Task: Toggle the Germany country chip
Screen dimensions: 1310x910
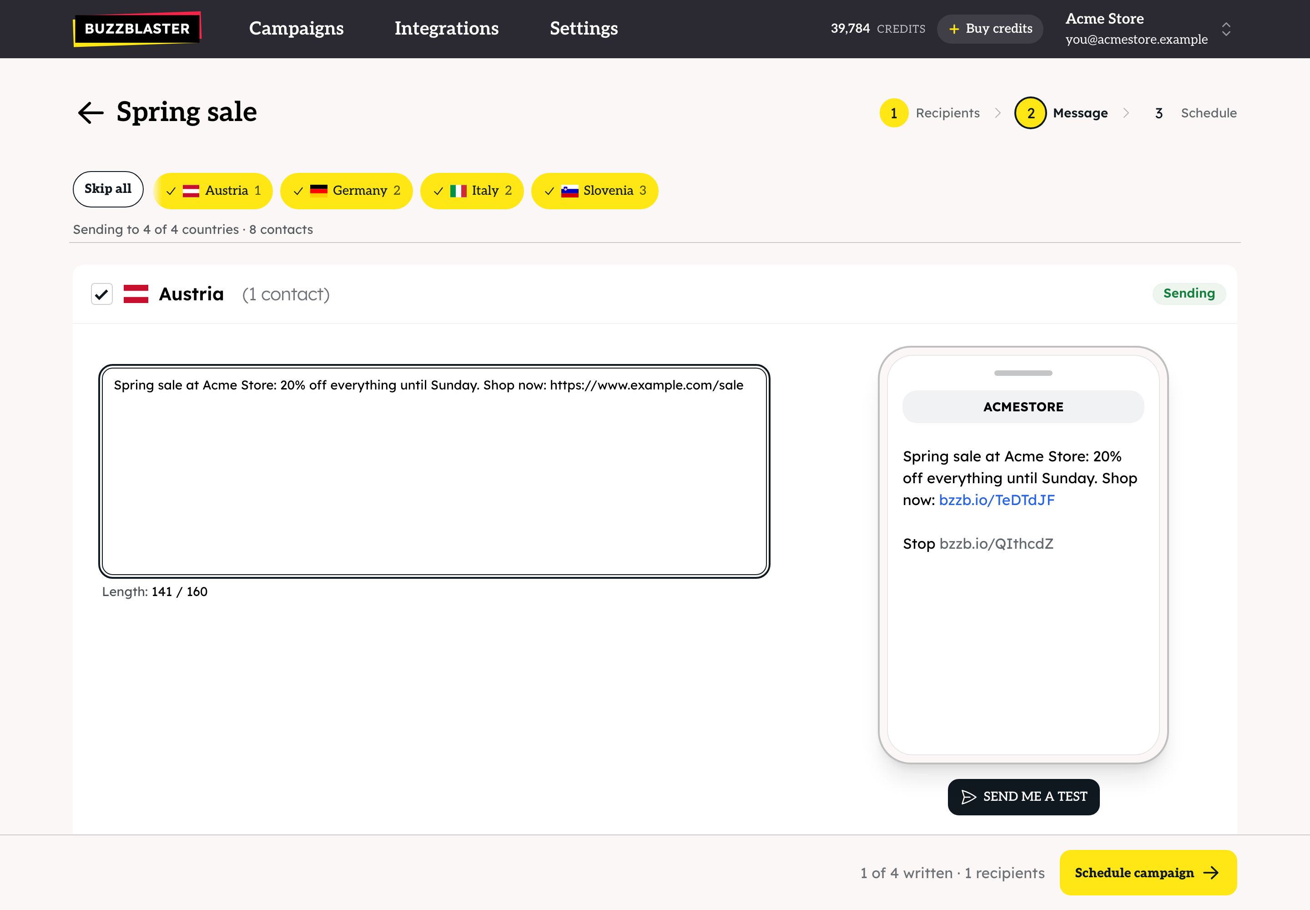Action: (x=347, y=191)
